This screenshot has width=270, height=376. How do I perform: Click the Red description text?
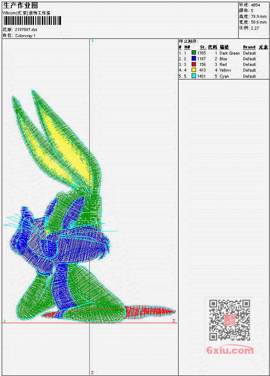pyautogui.click(x=223, y=65)
